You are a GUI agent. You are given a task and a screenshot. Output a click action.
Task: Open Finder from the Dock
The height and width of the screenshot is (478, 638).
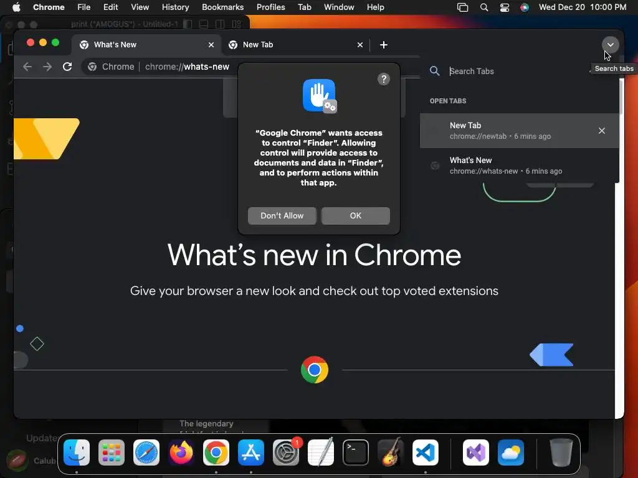(x=77, y=452)
